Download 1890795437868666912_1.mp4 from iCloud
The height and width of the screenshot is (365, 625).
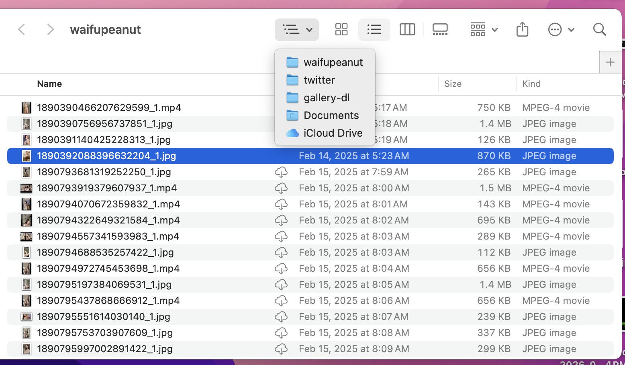[x=281, y=301]
